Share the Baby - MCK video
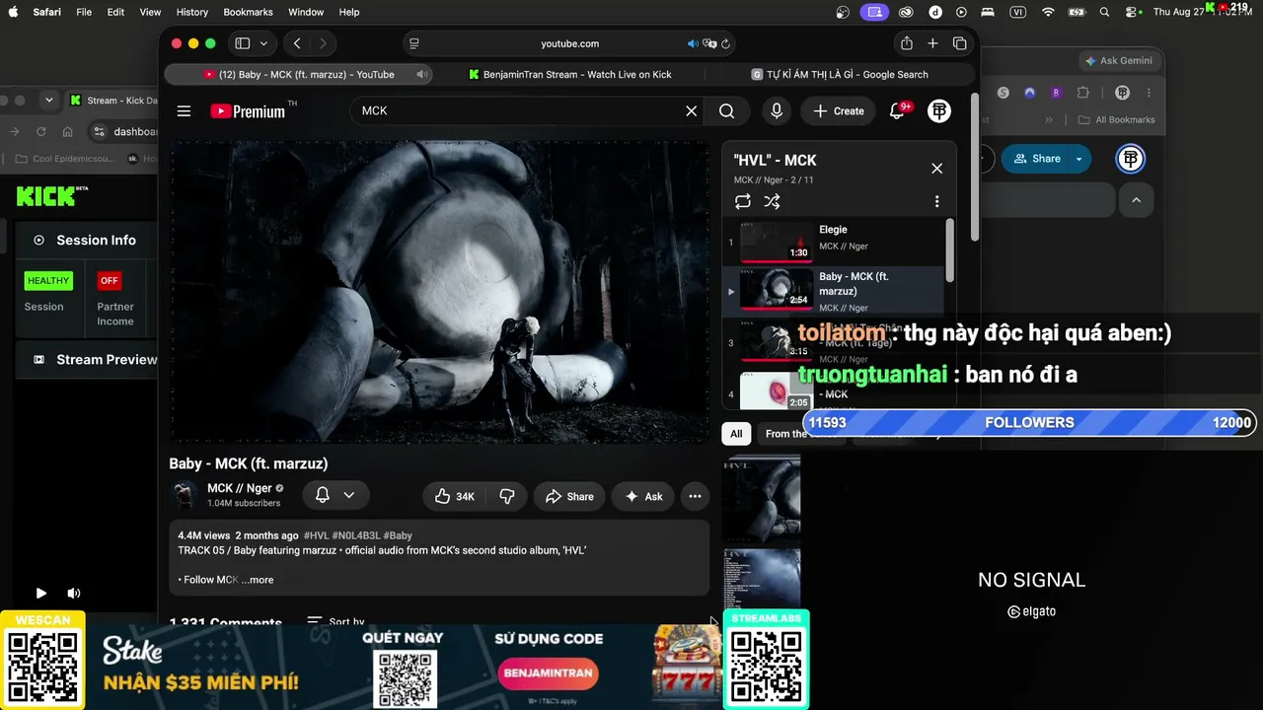 [x=569, y=496]
